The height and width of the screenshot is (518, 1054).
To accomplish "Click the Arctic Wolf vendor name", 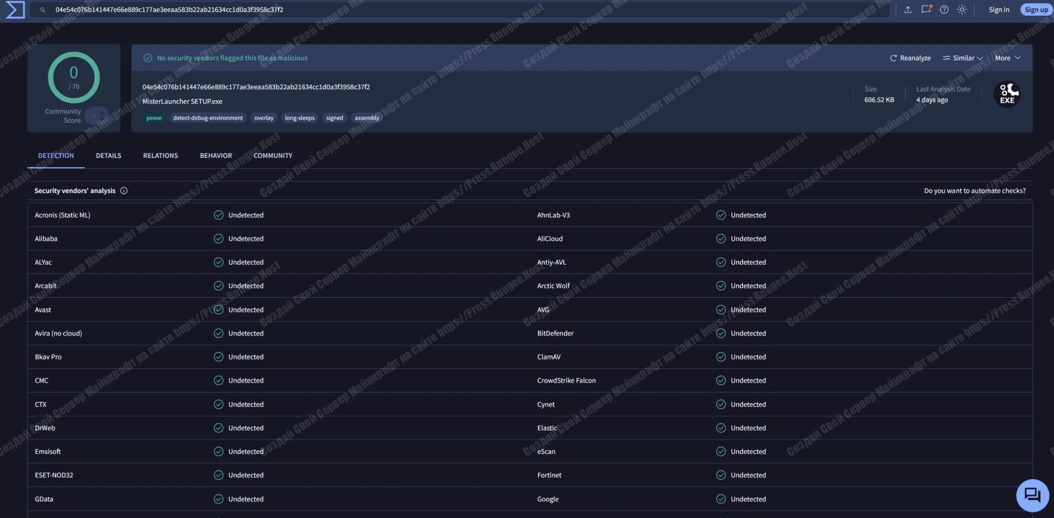I will (553, 286).
